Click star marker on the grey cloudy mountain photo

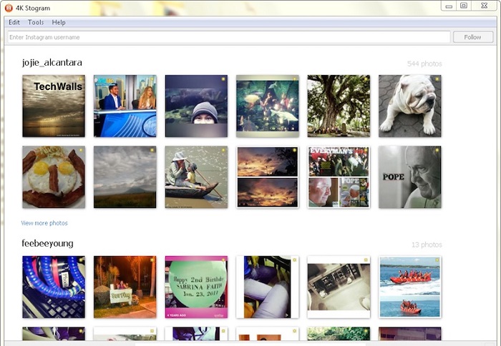152,150
